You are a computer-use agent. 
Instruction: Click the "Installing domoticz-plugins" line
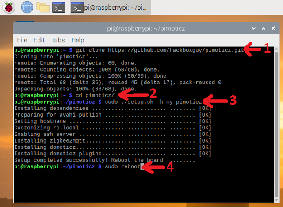click(113, 154)
